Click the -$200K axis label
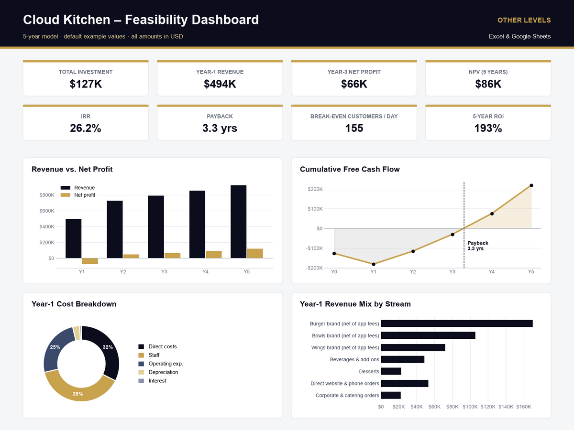The image size is (574, 430). coord(315,268)
